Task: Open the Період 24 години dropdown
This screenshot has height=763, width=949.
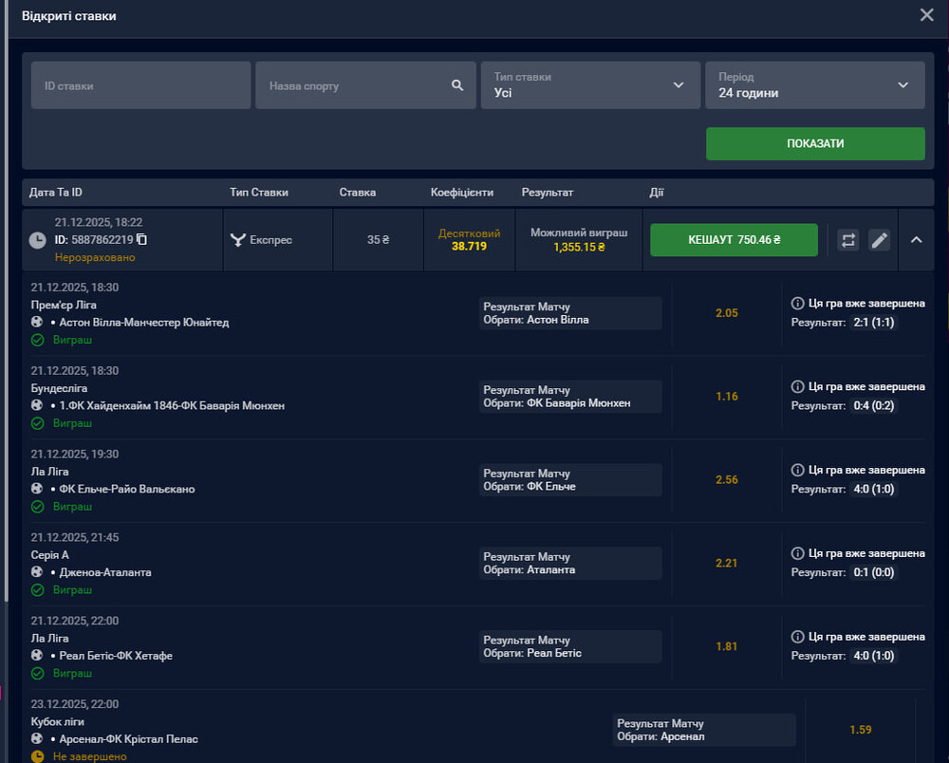Action: coord(814,85)
